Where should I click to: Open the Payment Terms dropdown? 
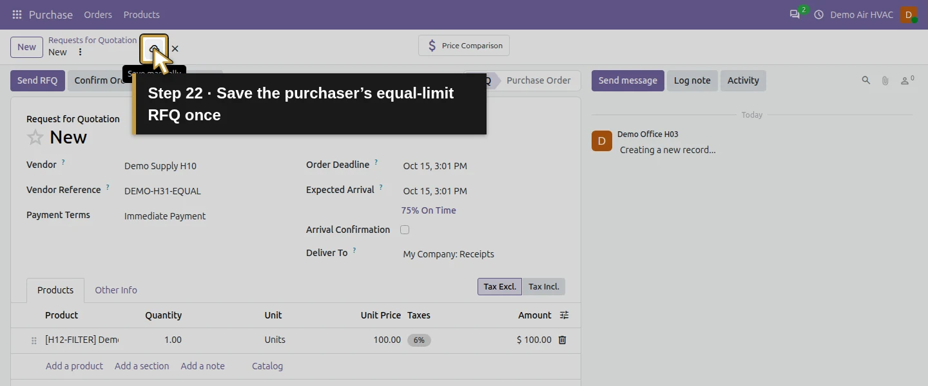tap(206, 216)
